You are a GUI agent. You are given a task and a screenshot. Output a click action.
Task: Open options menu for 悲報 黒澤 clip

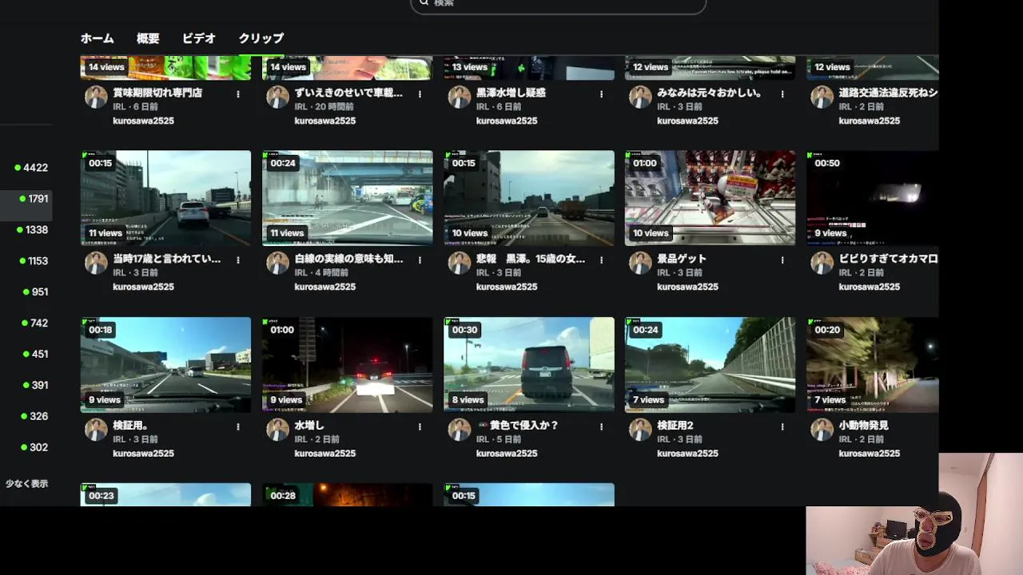(x=601, y=260)
